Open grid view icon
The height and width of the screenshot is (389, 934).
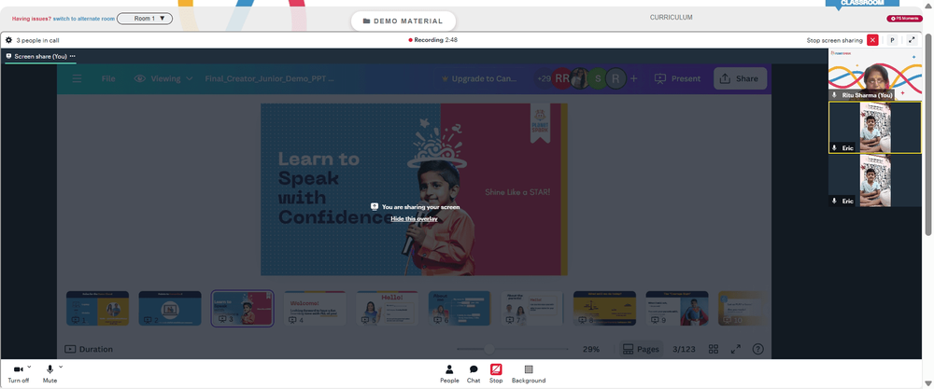click(714, 349)
